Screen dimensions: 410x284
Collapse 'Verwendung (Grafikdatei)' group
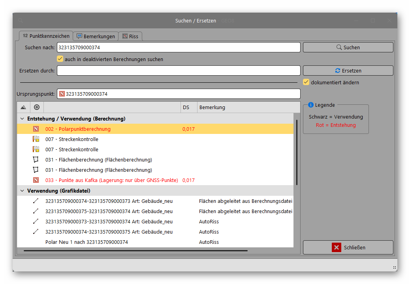coord(22,191)
